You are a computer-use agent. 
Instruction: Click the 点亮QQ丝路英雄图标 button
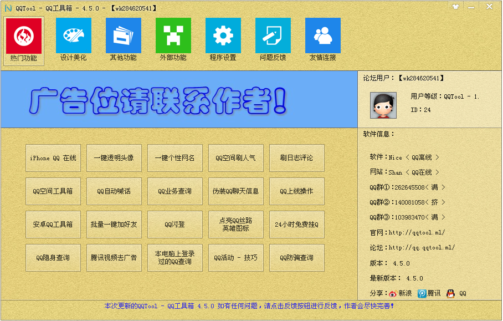point(236,225)
